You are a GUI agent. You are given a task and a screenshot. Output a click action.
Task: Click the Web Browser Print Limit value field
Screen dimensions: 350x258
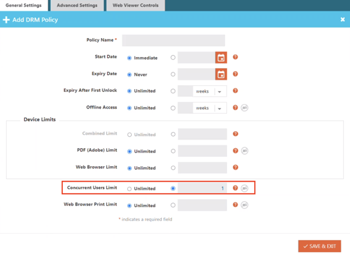202,205
